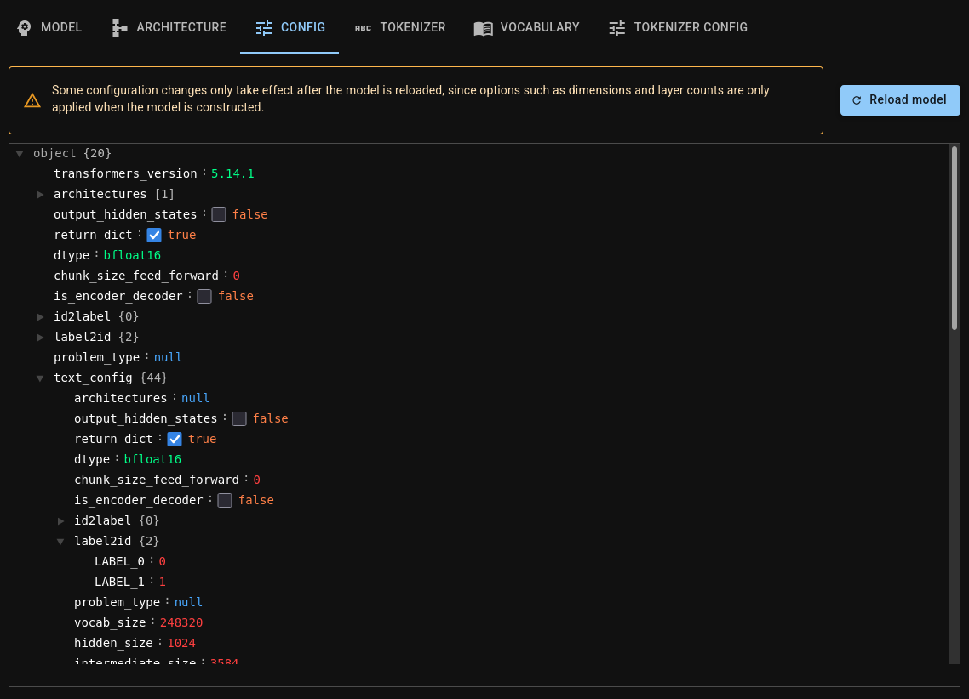The image size is (969, 699).
Task: Collapse the root object {20} node
Action: point(20,154)
